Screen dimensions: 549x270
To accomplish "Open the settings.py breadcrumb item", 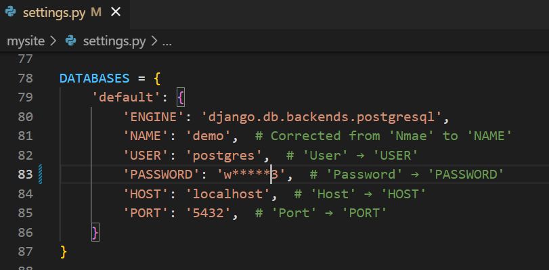I will [114, 42].
